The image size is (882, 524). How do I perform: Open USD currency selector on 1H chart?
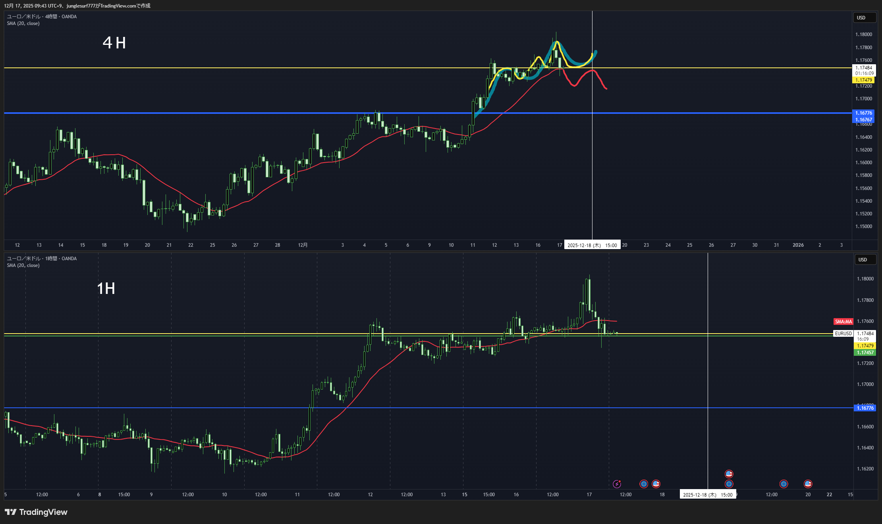865,259
